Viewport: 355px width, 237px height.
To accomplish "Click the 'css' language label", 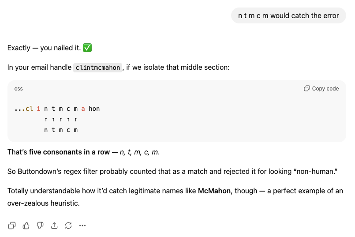I will point(19,89).
